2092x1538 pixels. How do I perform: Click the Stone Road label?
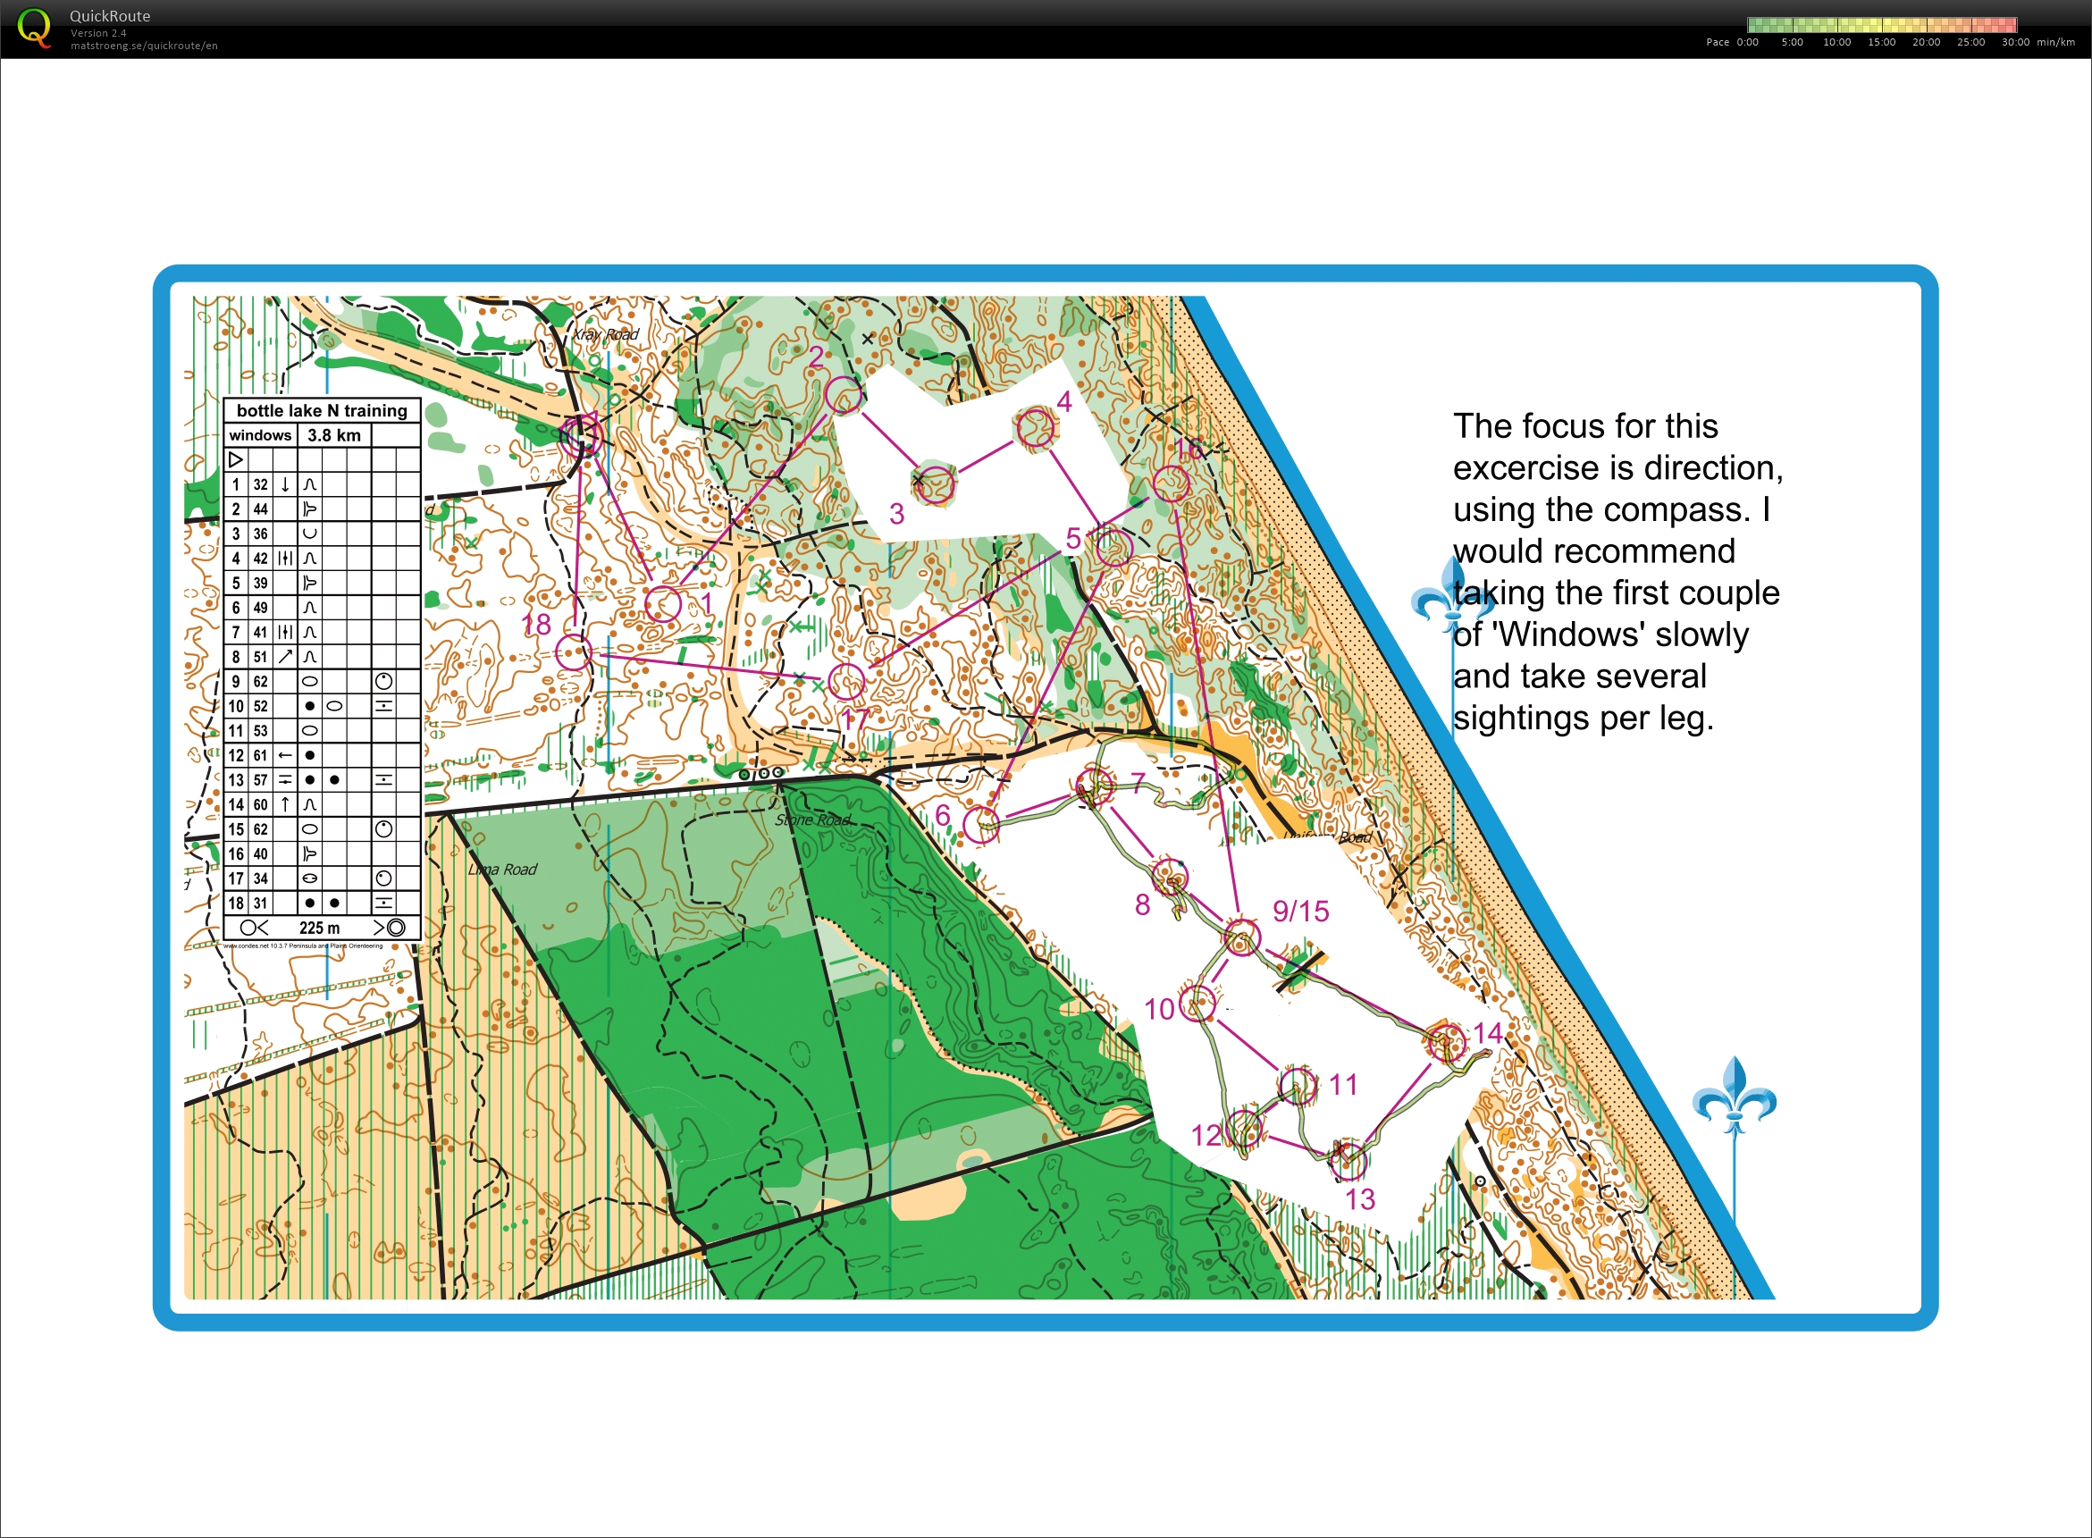813,820
